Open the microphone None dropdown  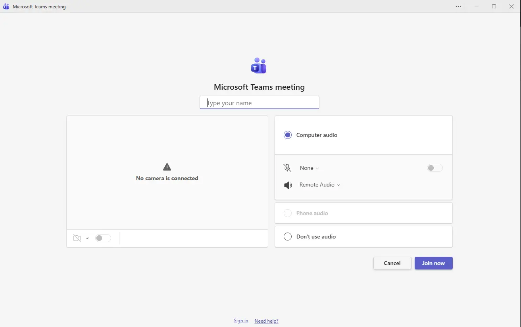coord(309,167)
